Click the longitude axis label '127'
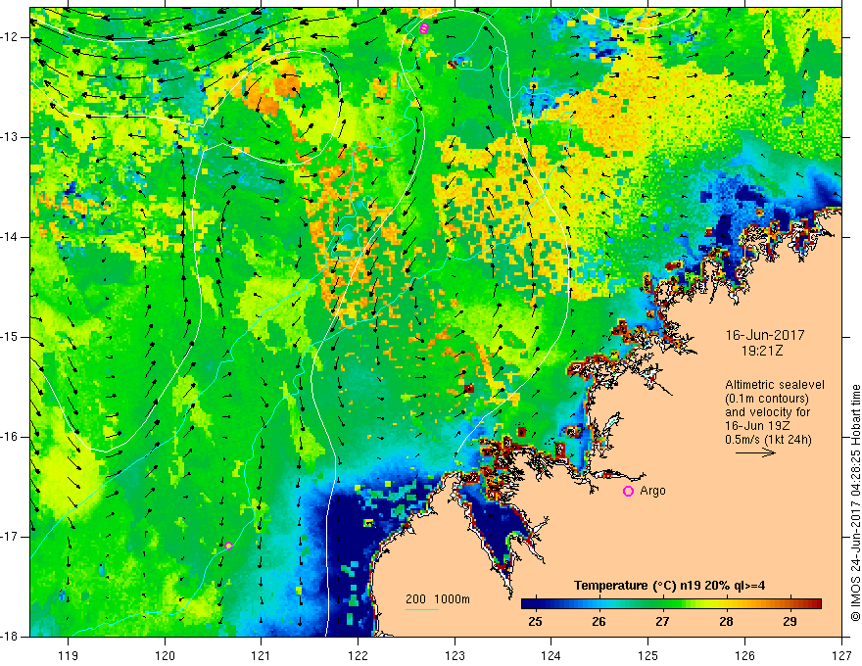 pyautogui.click(x=841, y=655)
